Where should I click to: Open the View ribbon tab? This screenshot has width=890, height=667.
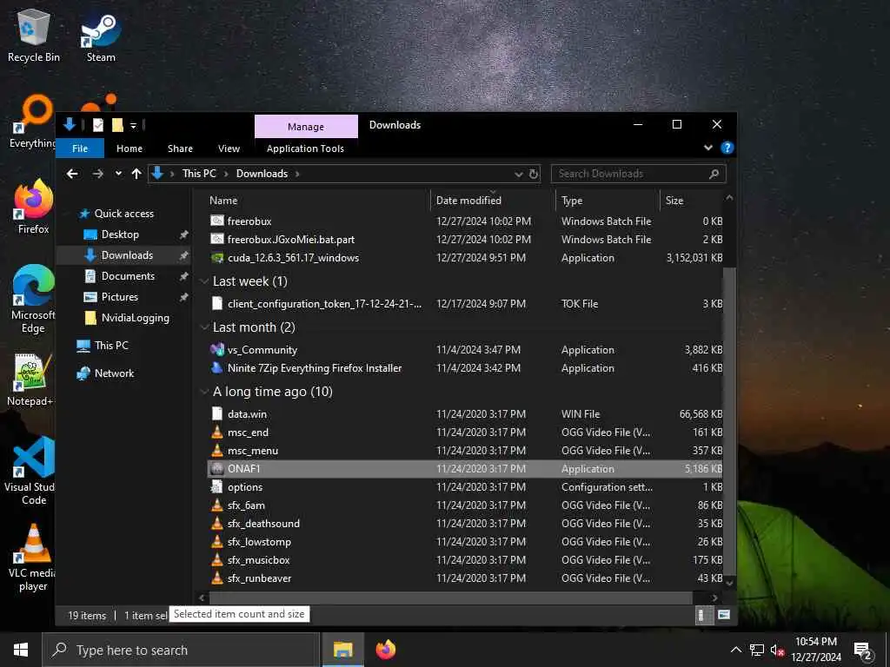229,149
